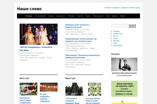The width and height of the screenshot is (157, 104).
Task: Click the marching soldiers video thumbnail
Action: pyautogui.click(x=74, y=89)
